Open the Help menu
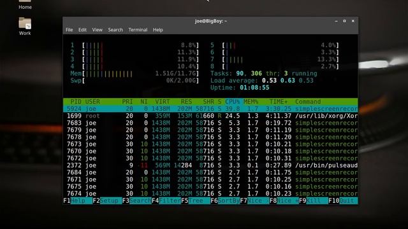408x229 pixels. (158, 30)
